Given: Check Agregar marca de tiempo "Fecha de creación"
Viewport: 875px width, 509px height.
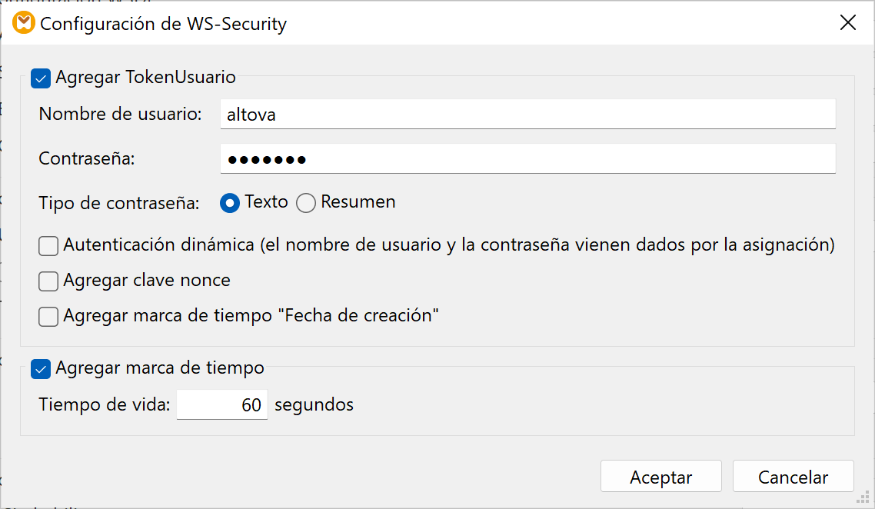Looking at the screenshot, I should coord(48,316).
